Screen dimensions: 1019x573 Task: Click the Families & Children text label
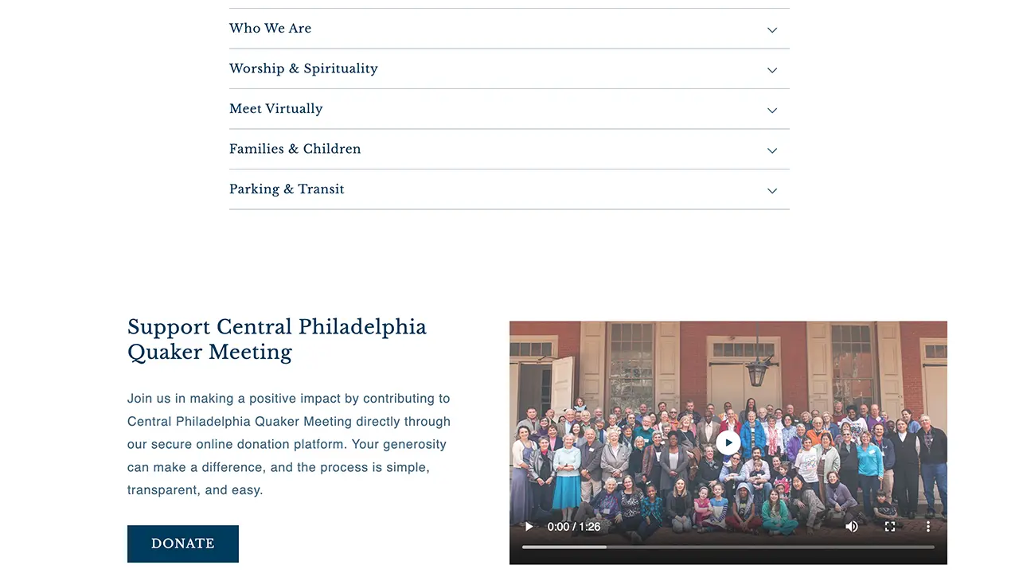tap(295, 149)
